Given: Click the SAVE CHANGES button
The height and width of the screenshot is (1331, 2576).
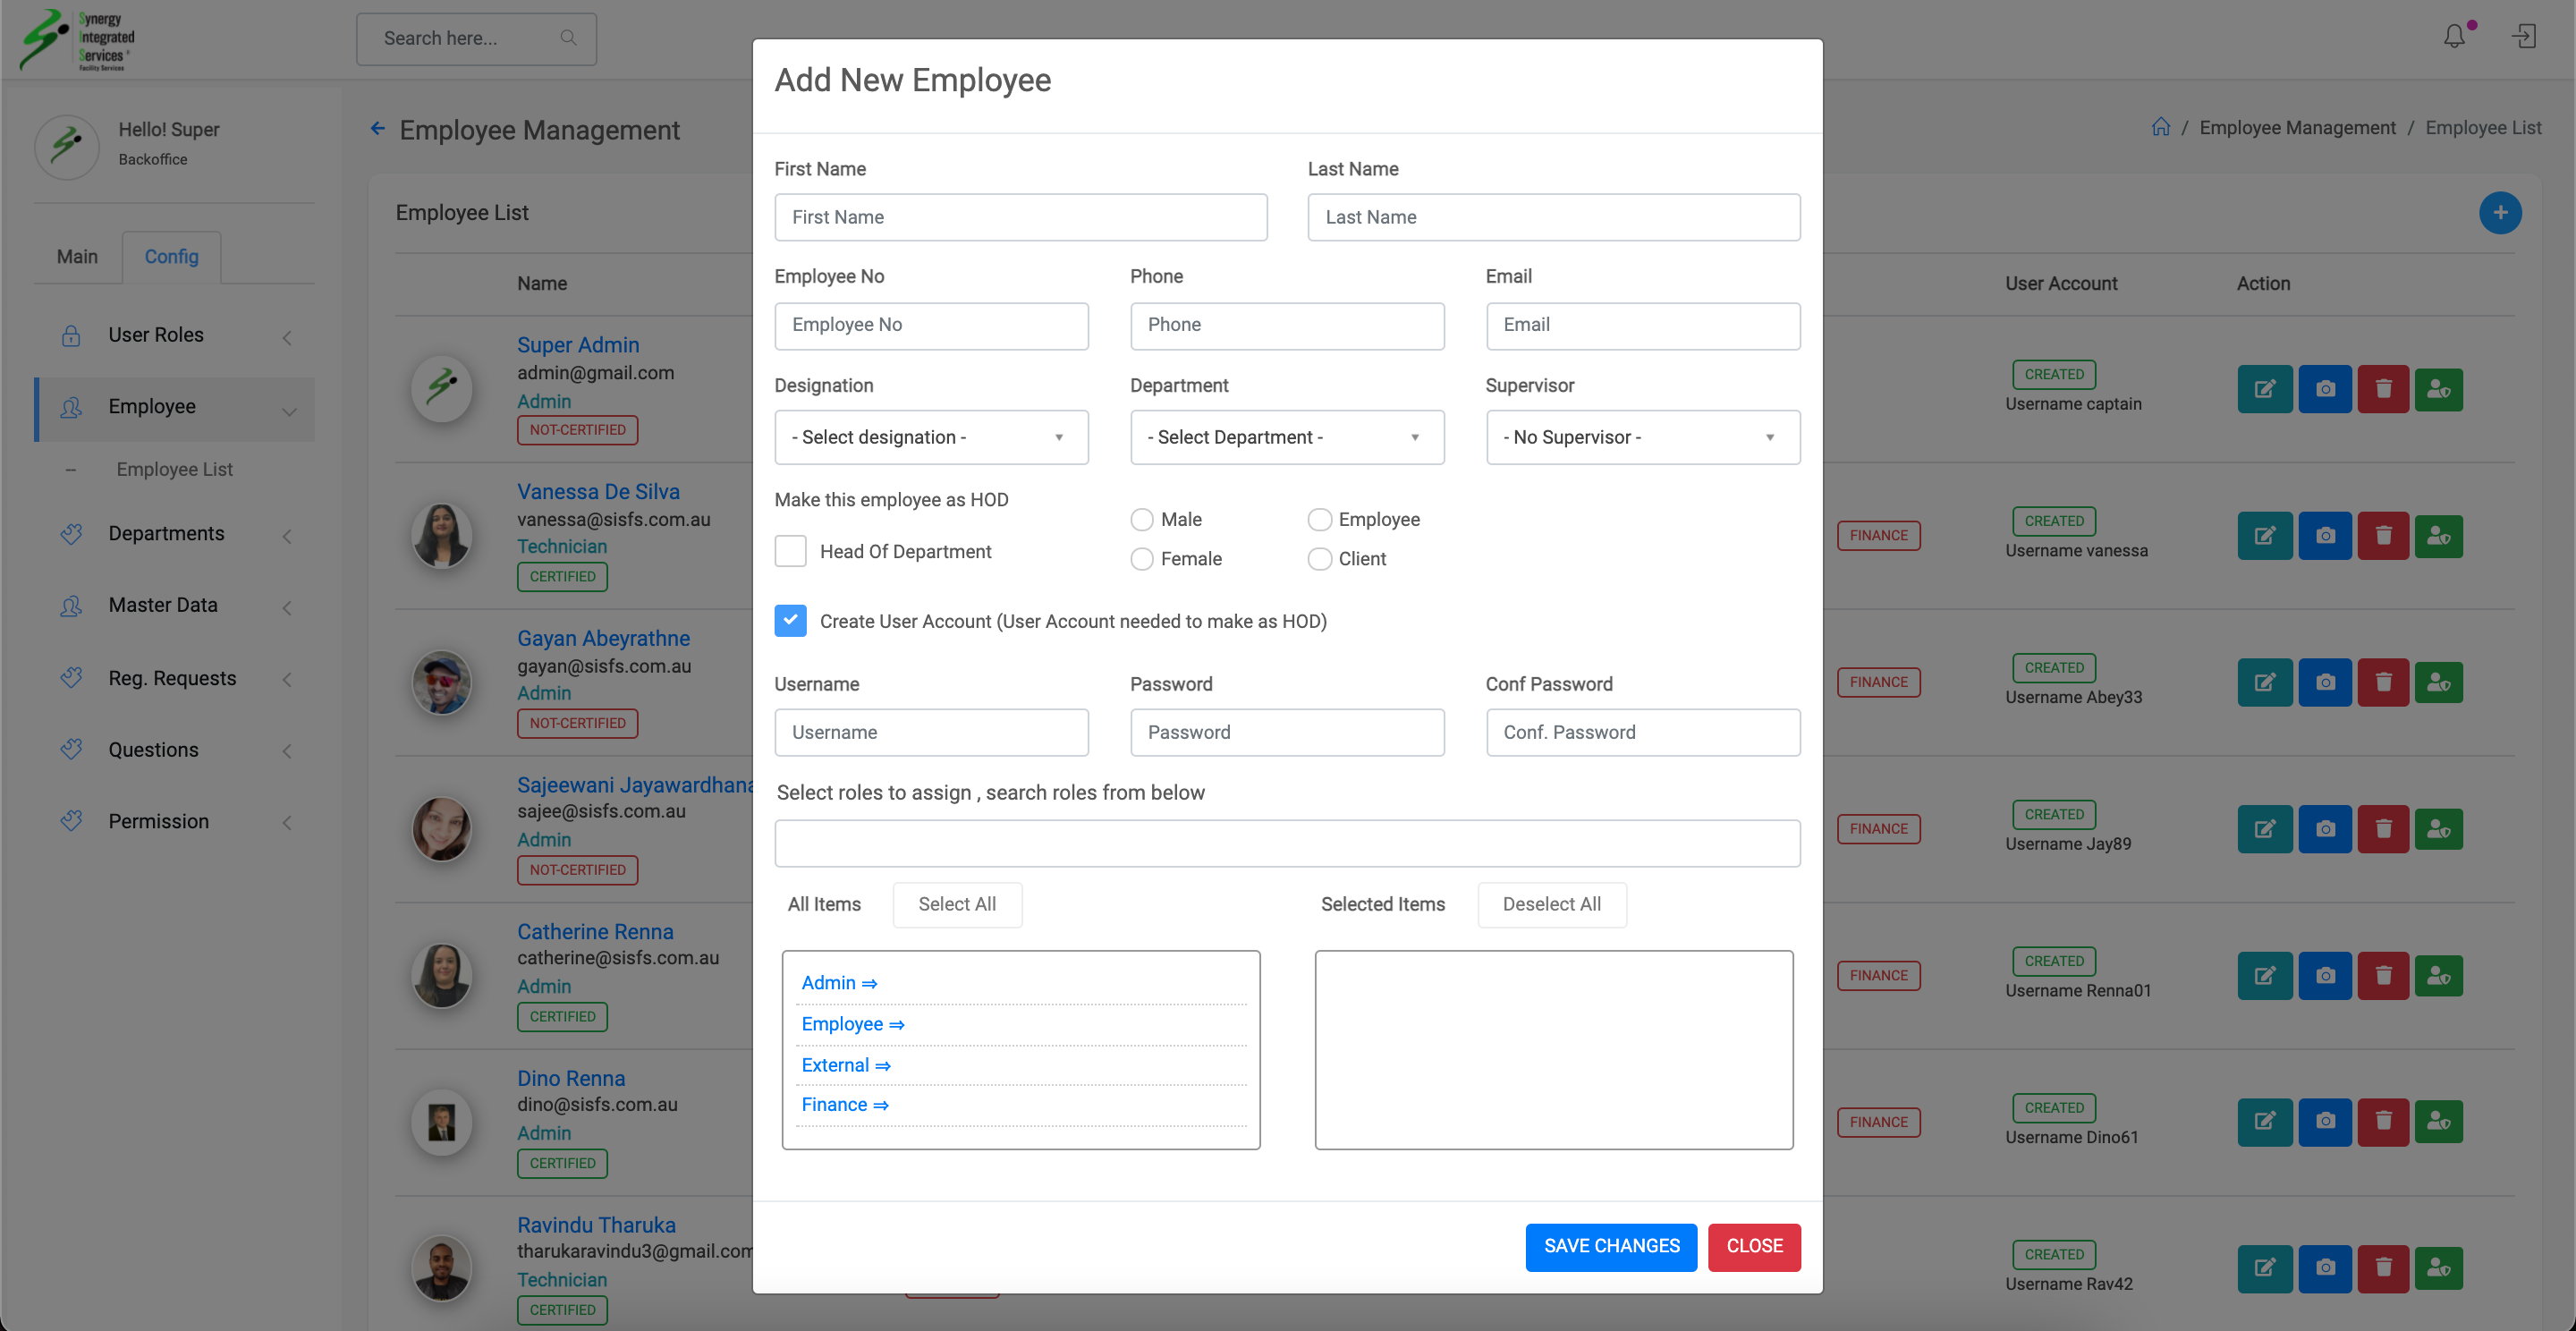Looking at the screenshot, I should click(x=1610, y=1246).
